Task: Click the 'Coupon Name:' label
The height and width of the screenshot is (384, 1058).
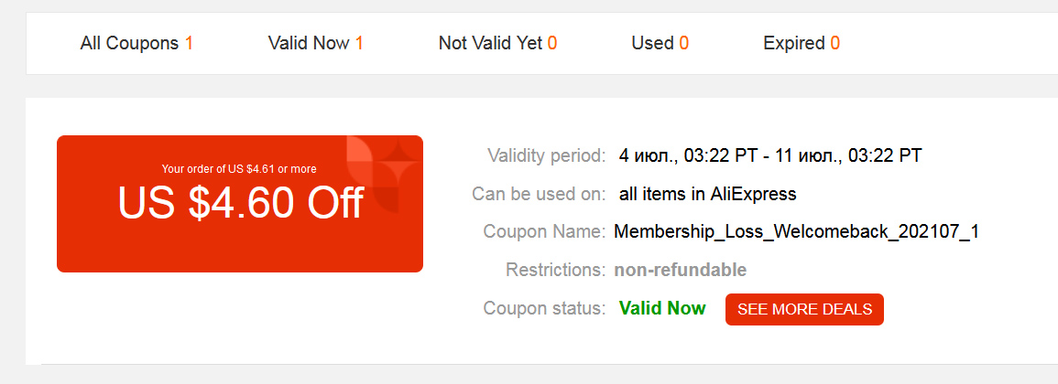Action: coord(544,232)
